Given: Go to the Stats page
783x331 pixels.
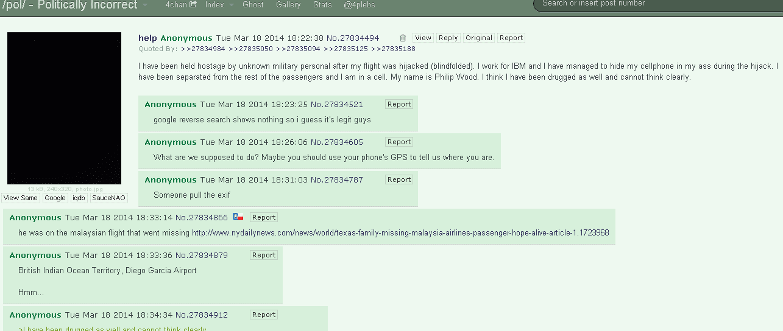Looking at the screenshot, I should tap(322, 4).
